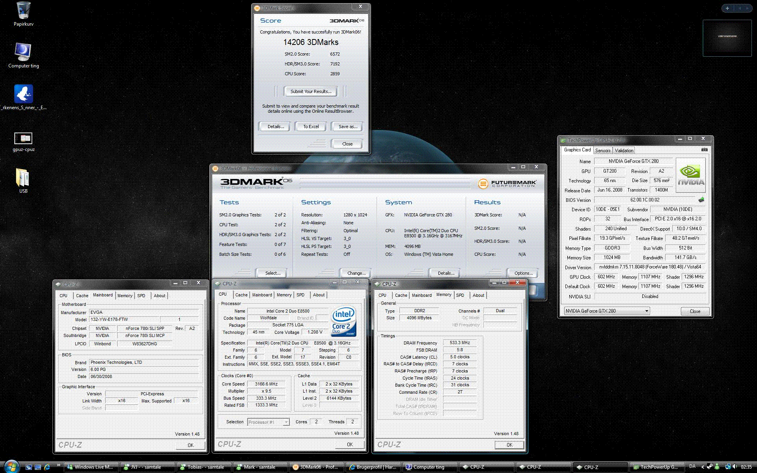This screenshot has height=473, width=757.
Task: Click the sidebar gadget thumbnail
Action: tap(727, 38)
